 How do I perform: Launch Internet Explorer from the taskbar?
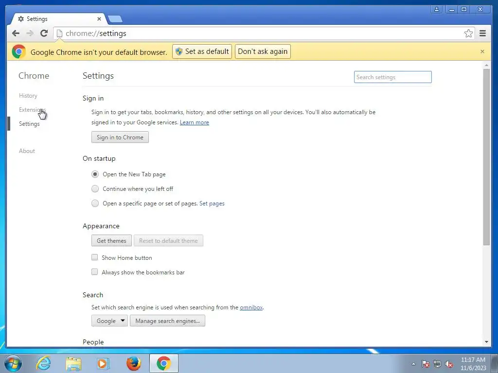[x=43, y=363]
